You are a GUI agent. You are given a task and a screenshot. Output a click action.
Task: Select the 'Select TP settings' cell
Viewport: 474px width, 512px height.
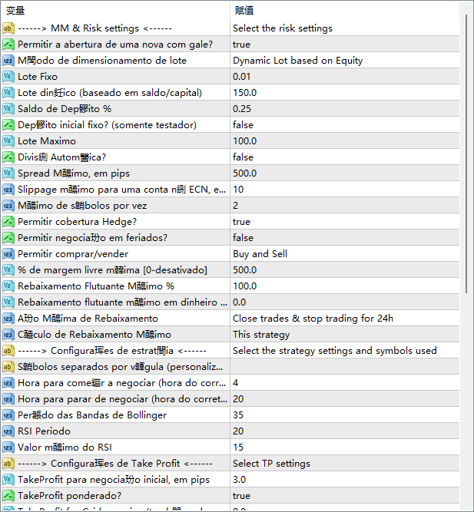pyautogui.click(x=344, y=464)
